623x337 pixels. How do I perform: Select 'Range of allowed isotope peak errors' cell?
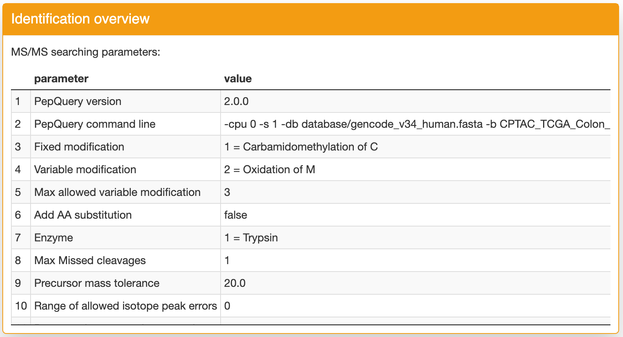pyautogui.click(x=125, y=306)
